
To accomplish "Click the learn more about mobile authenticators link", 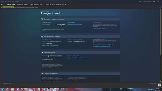I will click(78, 58).
